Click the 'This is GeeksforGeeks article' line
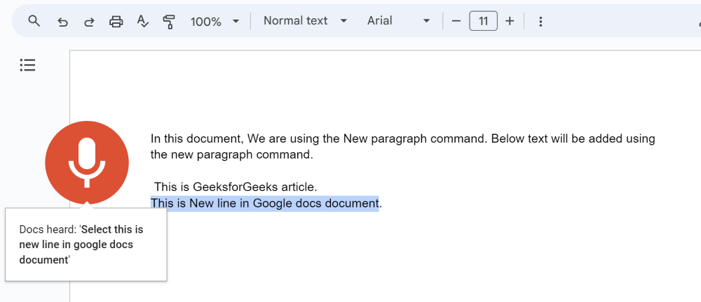701x302 pixels. (236, 187)
